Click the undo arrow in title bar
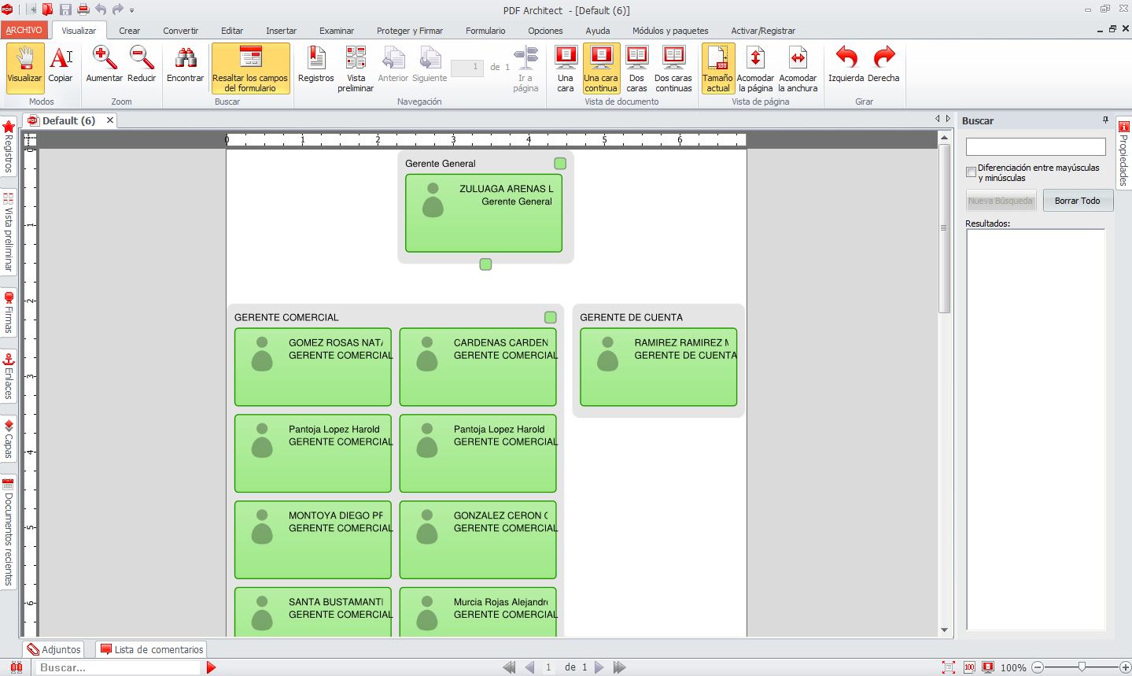1132x676 pixels. (x=101, y=9)
